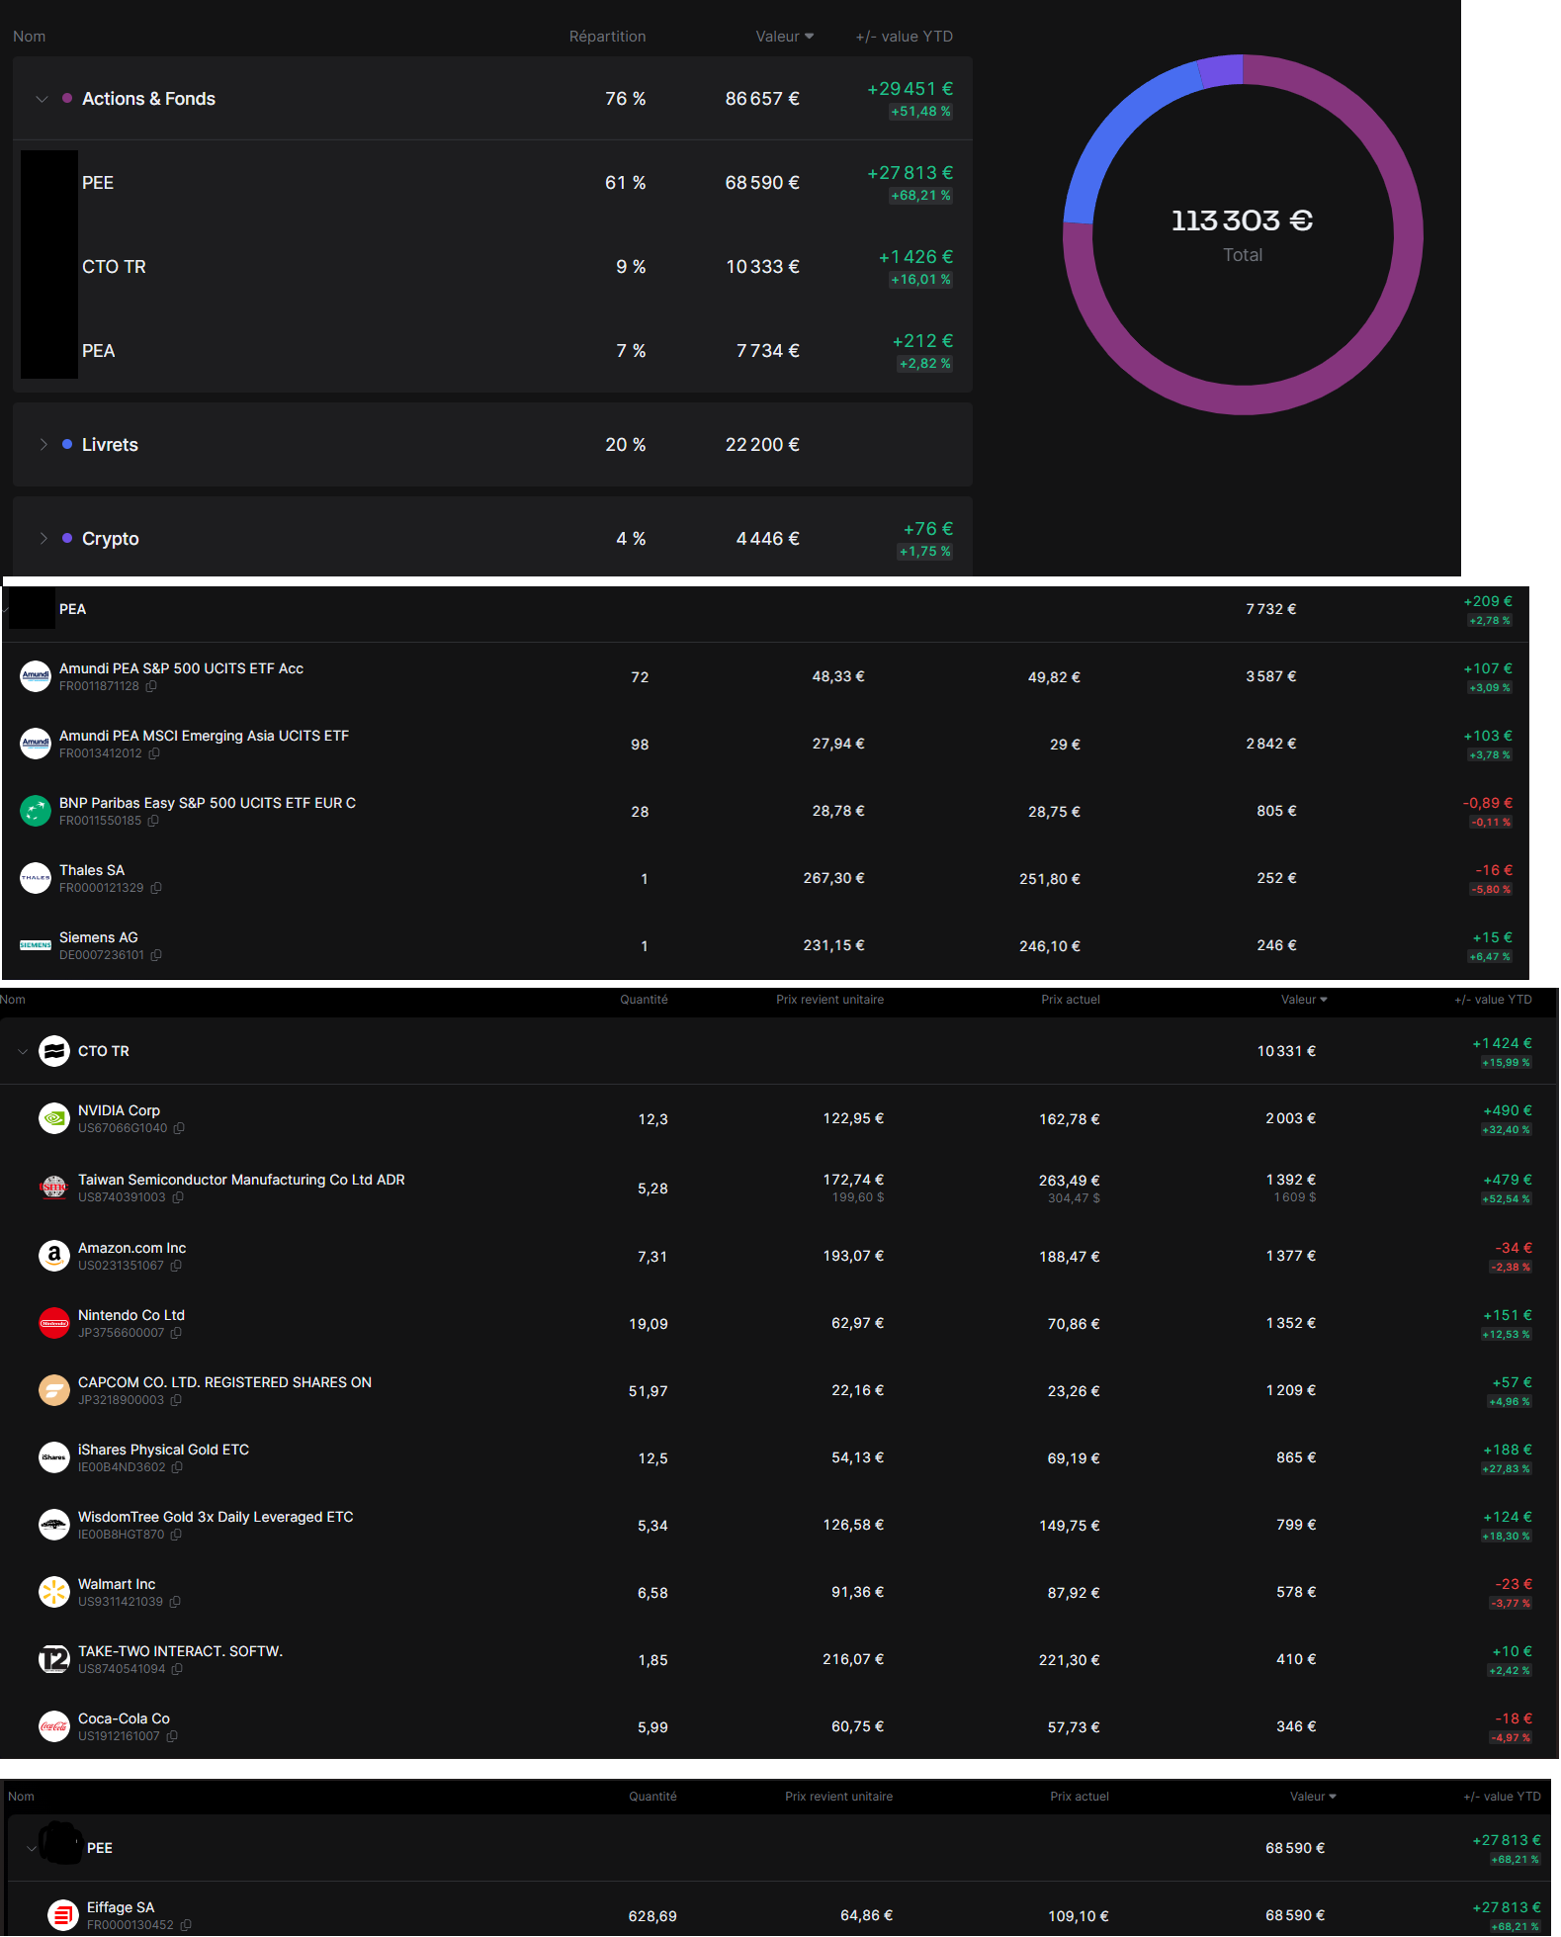Collapse the CTO TR account section
Screen dimensions: 1561x1937
(x=23, y=1051)
